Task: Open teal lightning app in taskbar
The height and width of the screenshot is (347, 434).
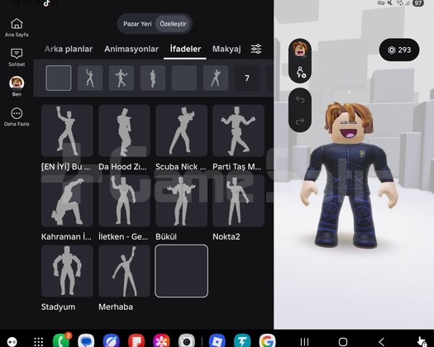Action: click(242, 340)
